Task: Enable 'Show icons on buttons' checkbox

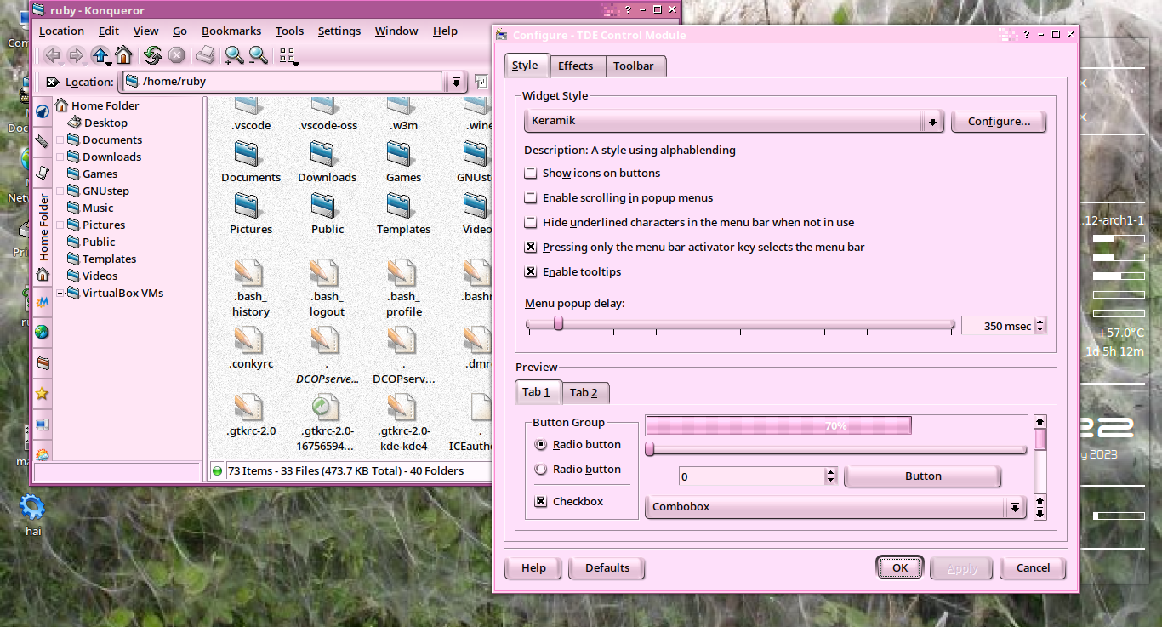Action: pos(531,174)
